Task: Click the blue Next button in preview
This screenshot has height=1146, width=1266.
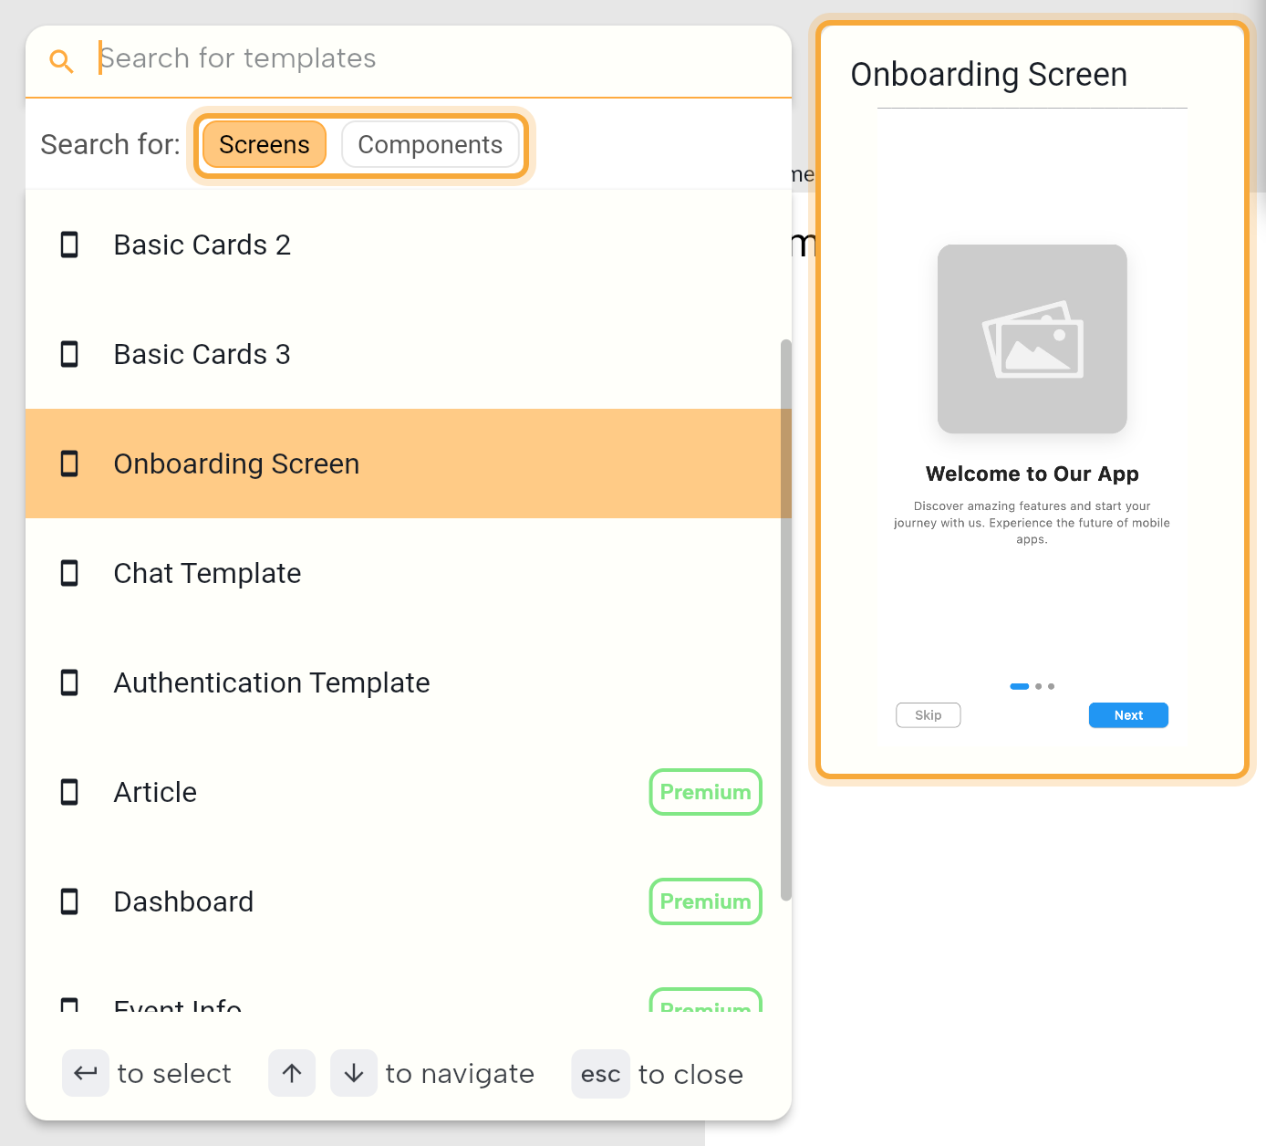Action: (x=1128, y=715)
